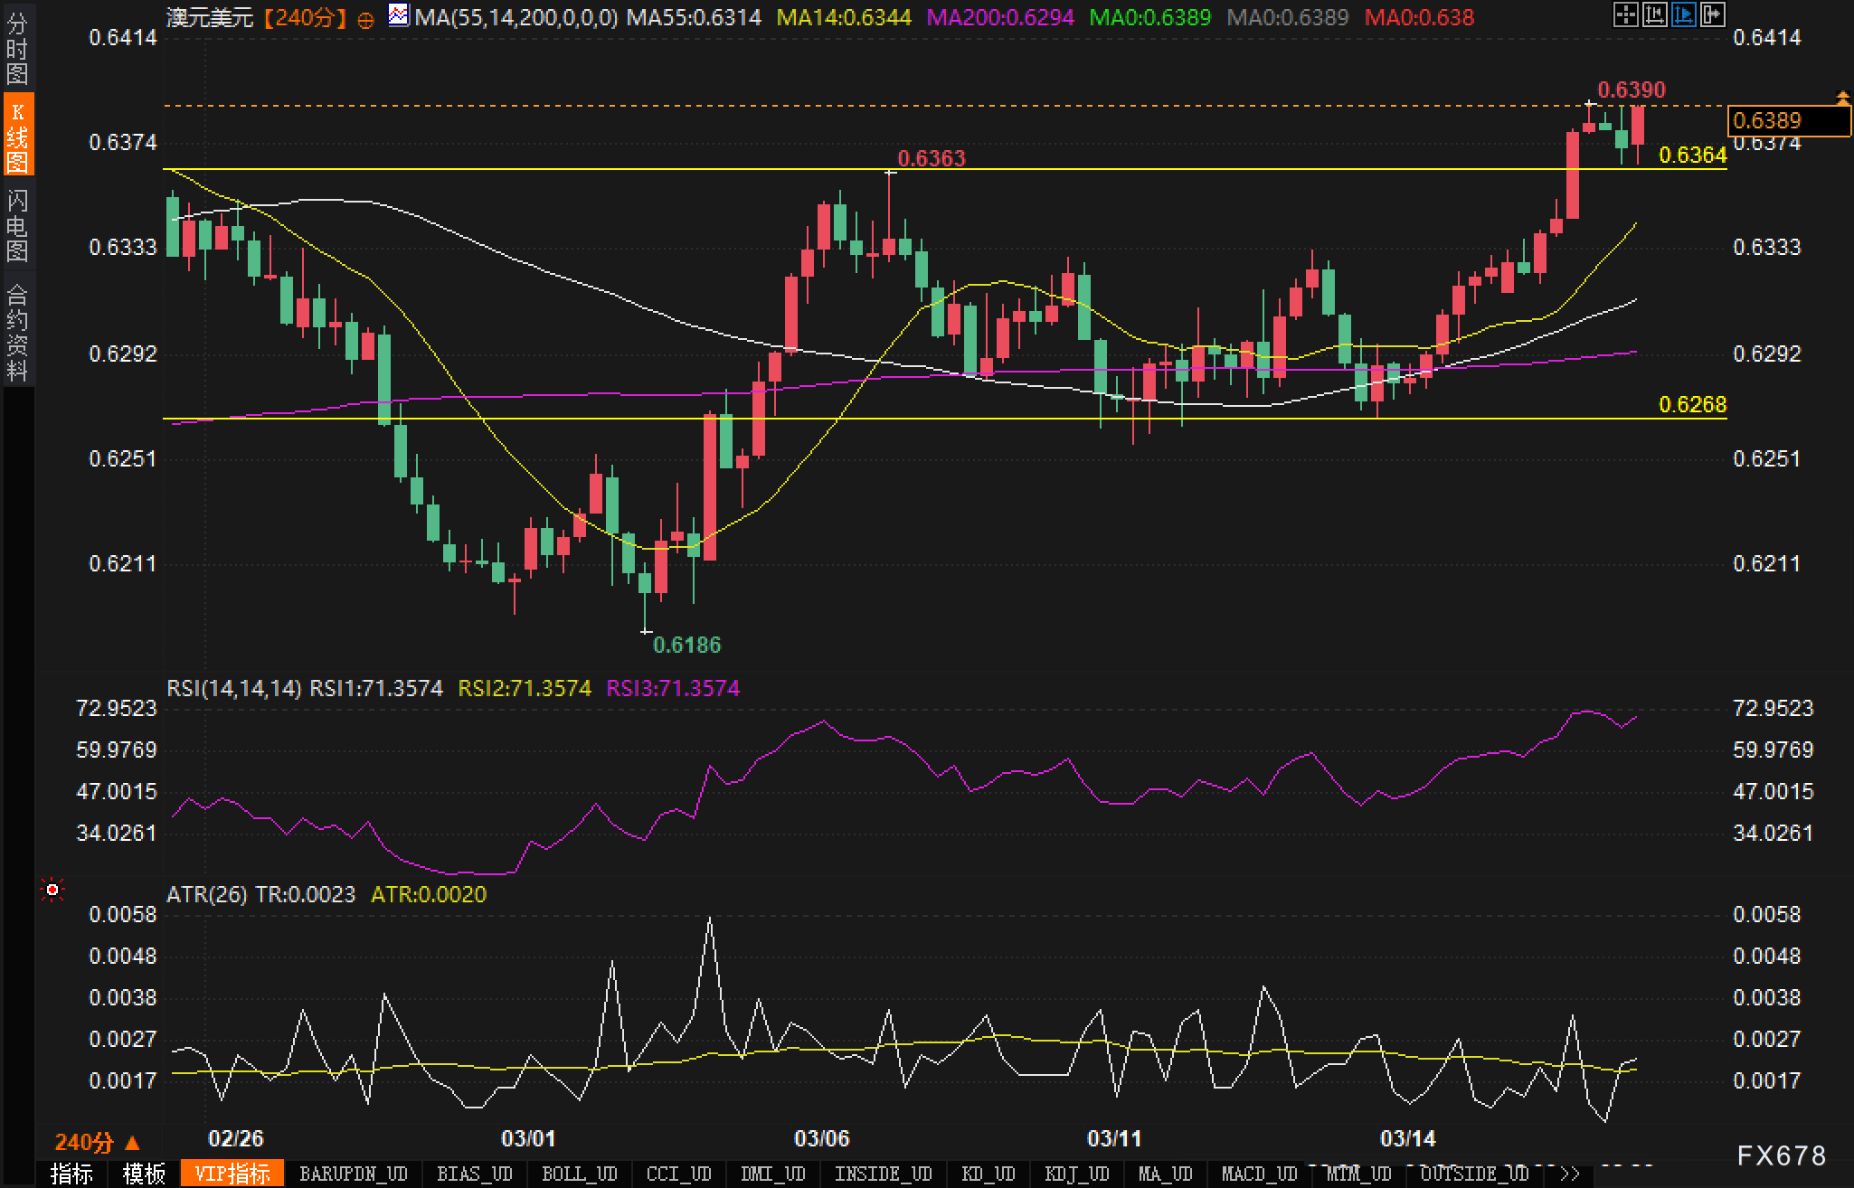The height and width of the screenshot is (1188, 1854).
Task: Switch to the 分时图 view
Action: coord(17,50)
